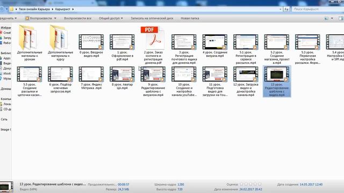Image resolution: width=344 pixels, height=193 pixels.
Task: Open address bar history dropdown
Action: tap(280, 9)
